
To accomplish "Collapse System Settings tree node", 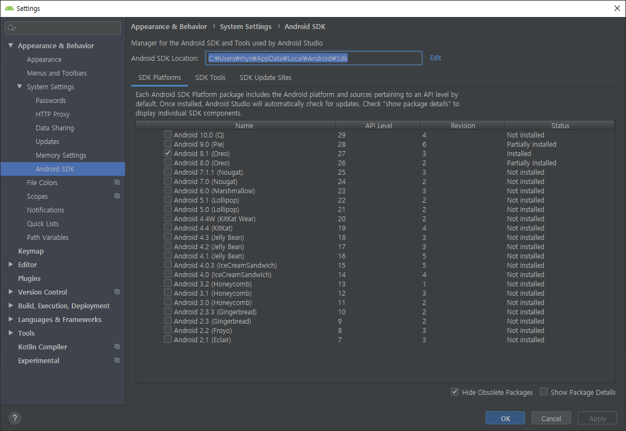I will [20, 87].
